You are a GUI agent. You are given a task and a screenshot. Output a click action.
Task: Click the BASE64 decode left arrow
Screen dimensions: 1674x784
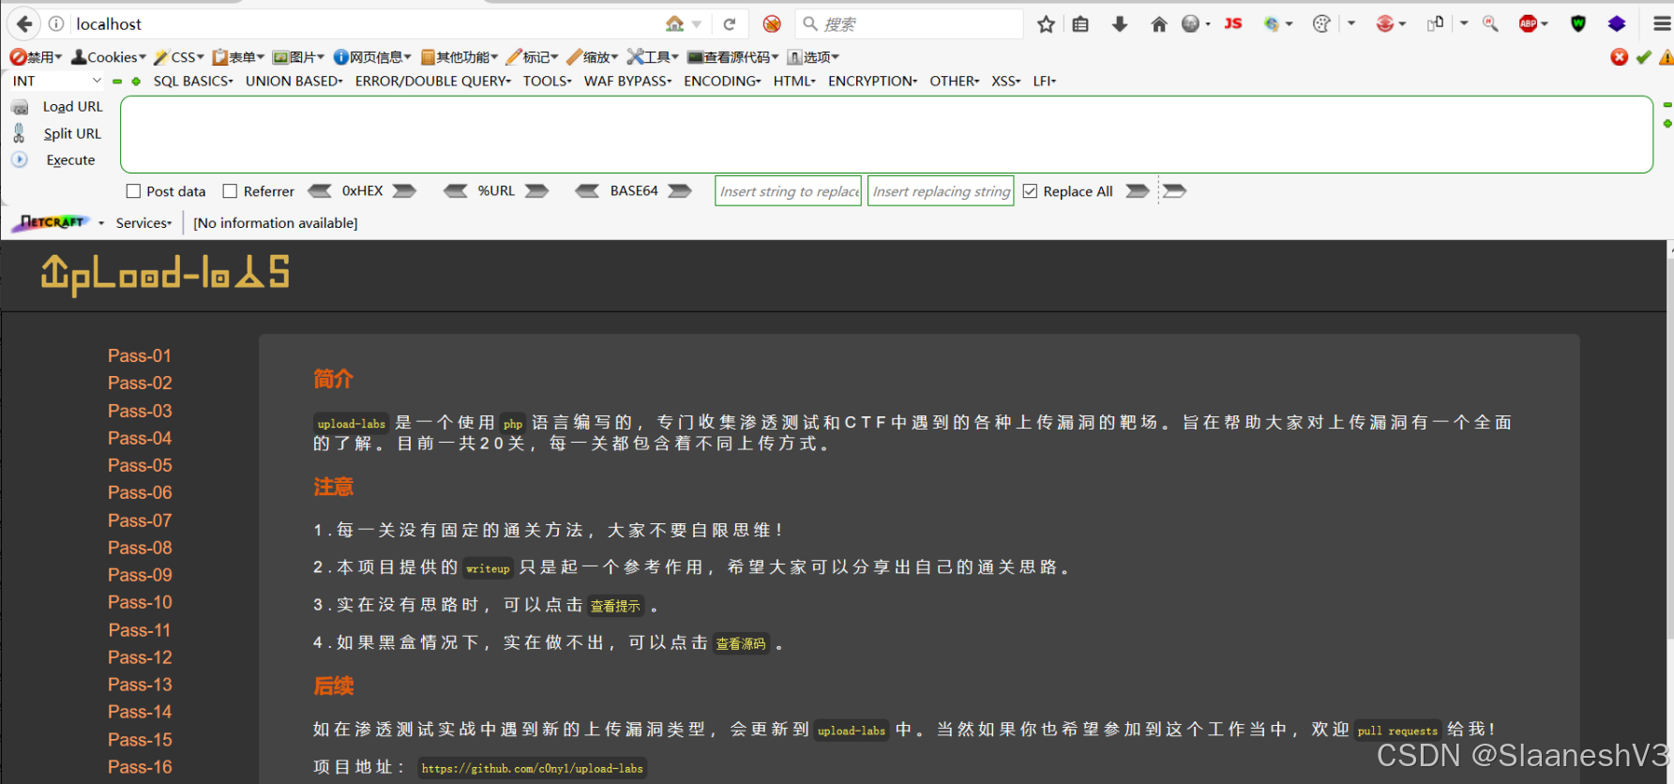tap(587, 191)
